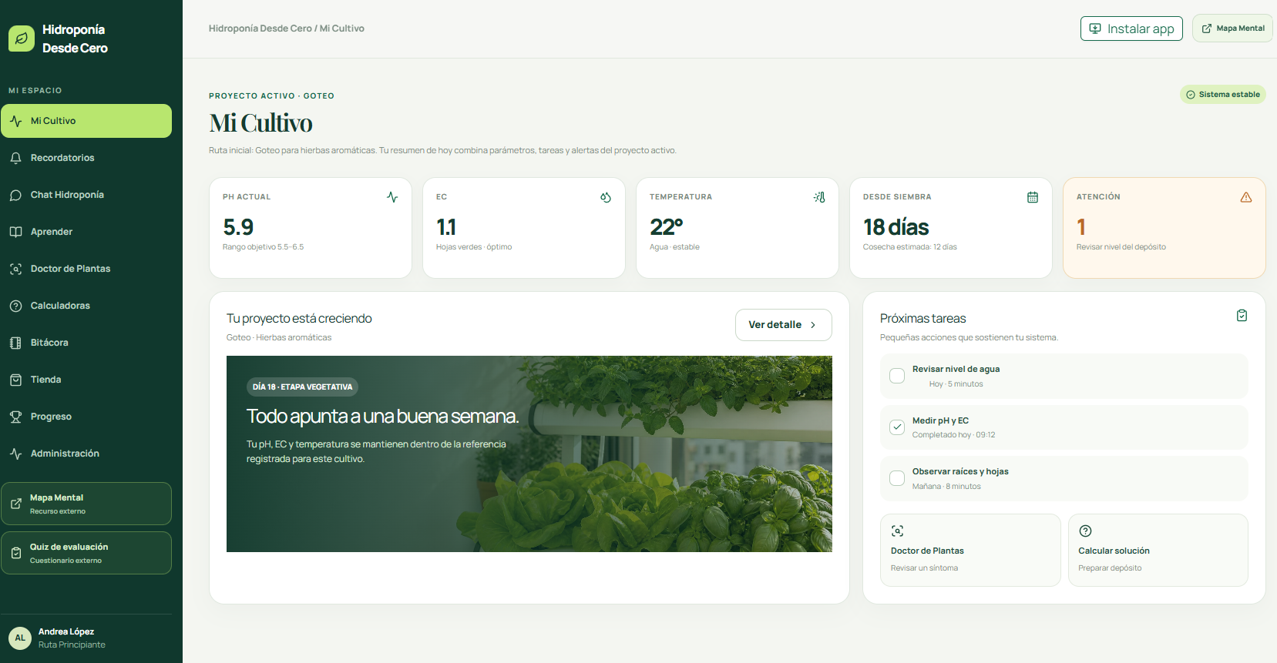Click the scan icon beside Doctor de Plantas in sidebar
The width and height of the screenshot is (1277, 663).
pos(15,269)
